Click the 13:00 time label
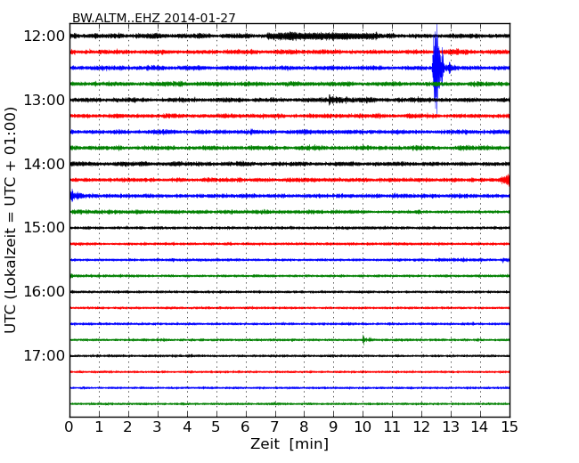Viewport: 579px width, 463px height. (x=44, y=100)
